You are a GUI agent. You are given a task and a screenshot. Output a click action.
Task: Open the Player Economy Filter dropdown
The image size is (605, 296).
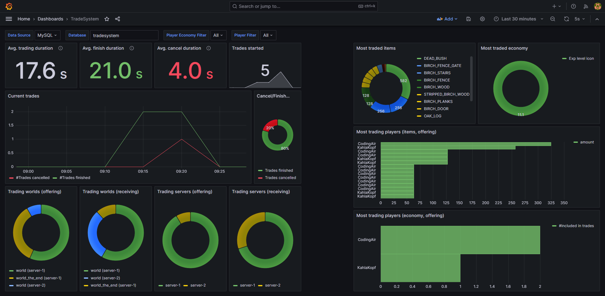click(218, 35)
